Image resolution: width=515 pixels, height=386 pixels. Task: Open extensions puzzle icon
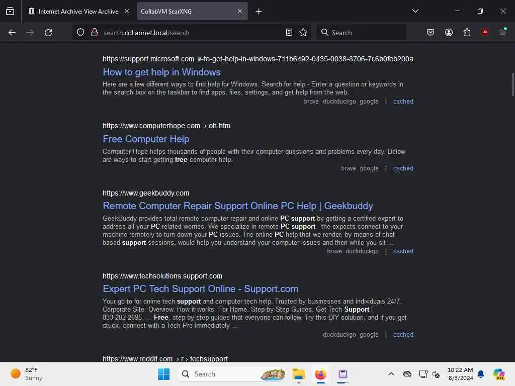tap(467, 33)
